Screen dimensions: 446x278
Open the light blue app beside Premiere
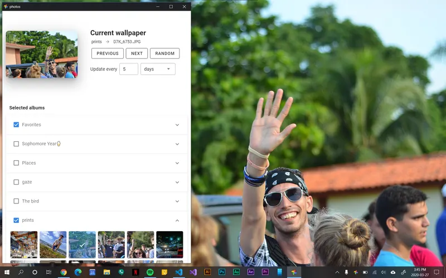280,272
